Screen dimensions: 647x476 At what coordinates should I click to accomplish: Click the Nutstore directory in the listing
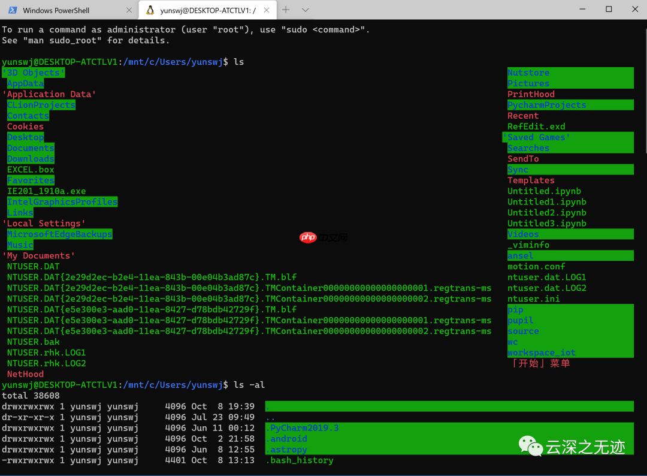tap(528, 73)
